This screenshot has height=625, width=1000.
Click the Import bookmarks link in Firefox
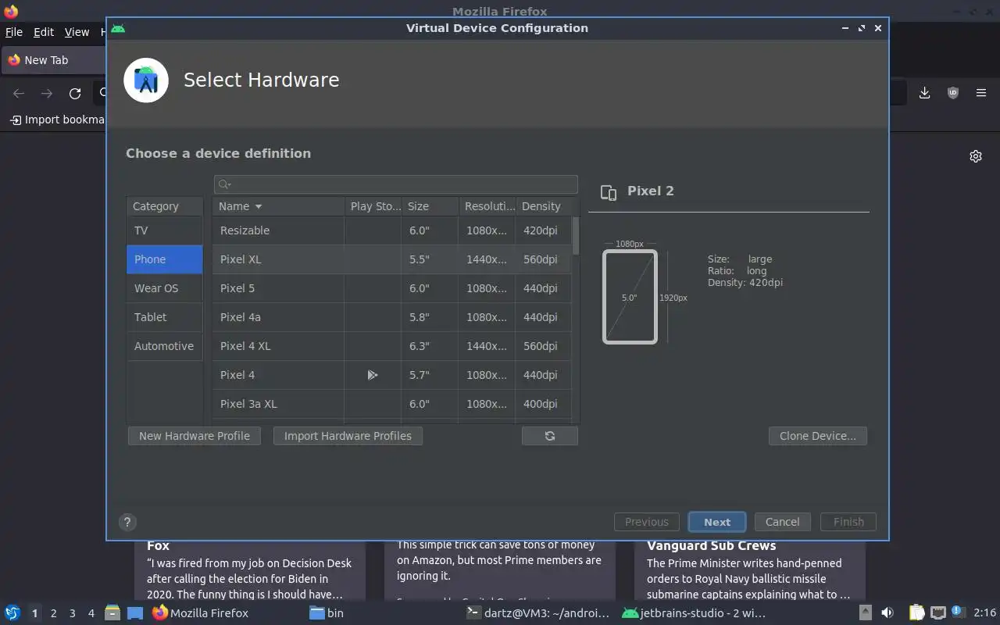pos(57,120)
